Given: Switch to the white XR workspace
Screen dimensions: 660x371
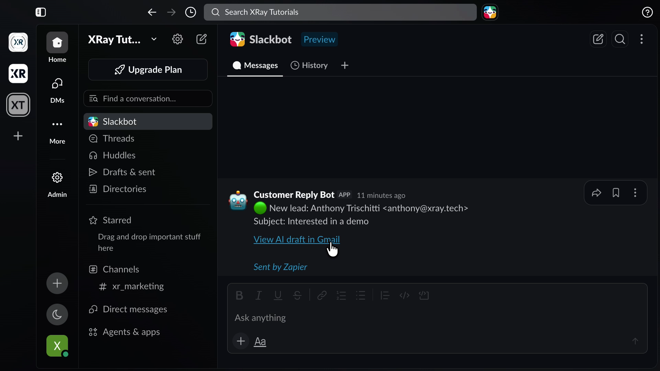Looking at the screenshot, I should [18, 74].
